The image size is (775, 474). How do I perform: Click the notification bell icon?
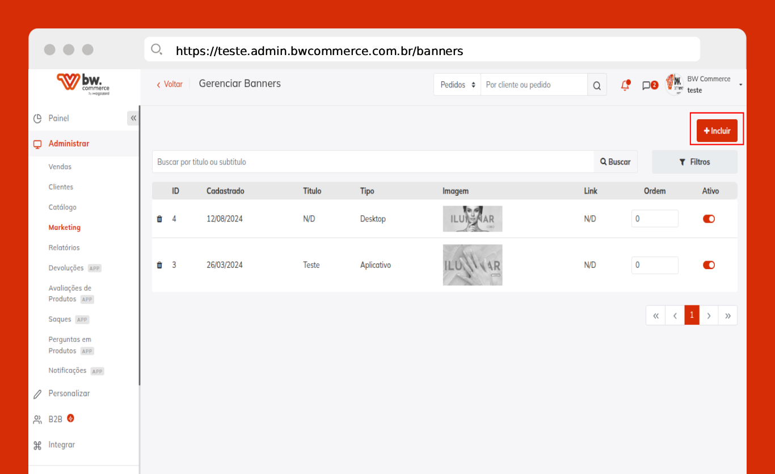[625, 85]
